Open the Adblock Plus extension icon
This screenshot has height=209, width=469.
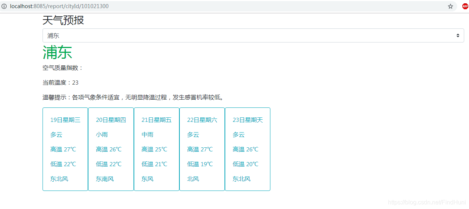click(x=465, y=6)
